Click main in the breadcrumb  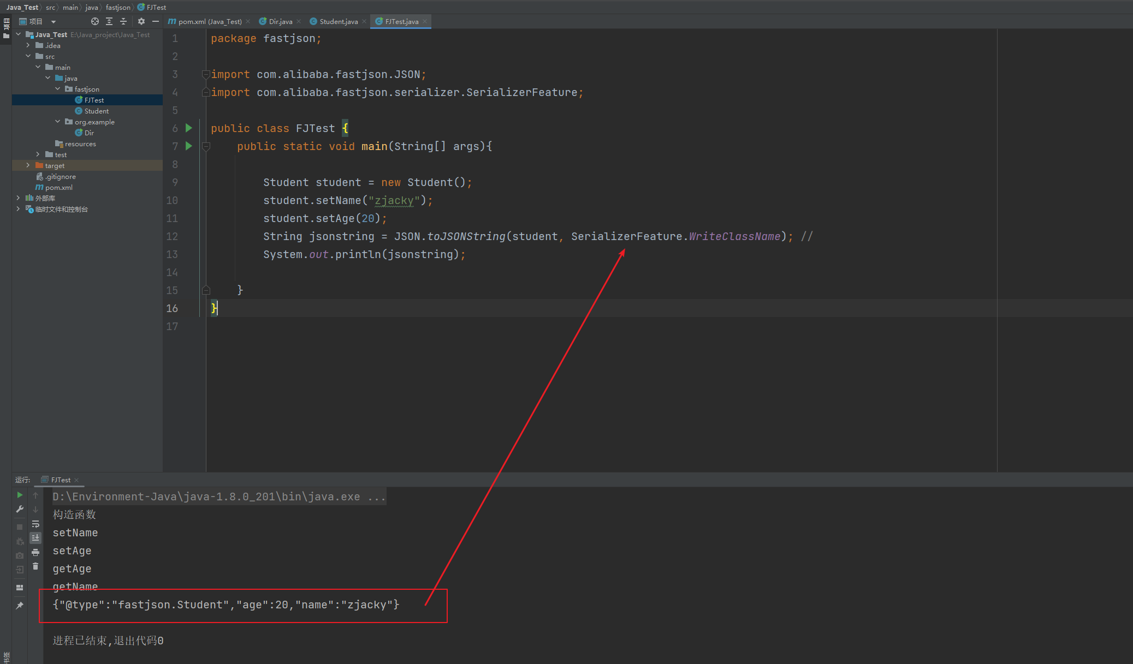coord(70,7)
